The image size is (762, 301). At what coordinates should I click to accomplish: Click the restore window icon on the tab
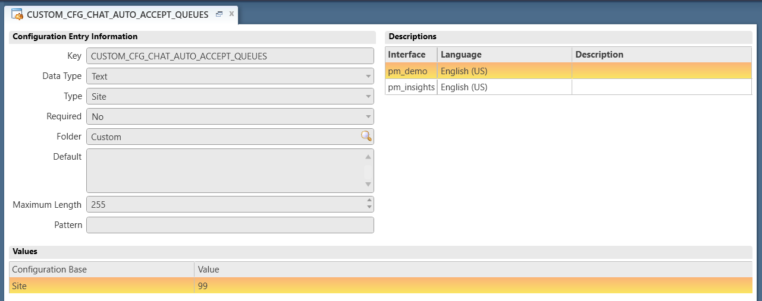[219, 14]
